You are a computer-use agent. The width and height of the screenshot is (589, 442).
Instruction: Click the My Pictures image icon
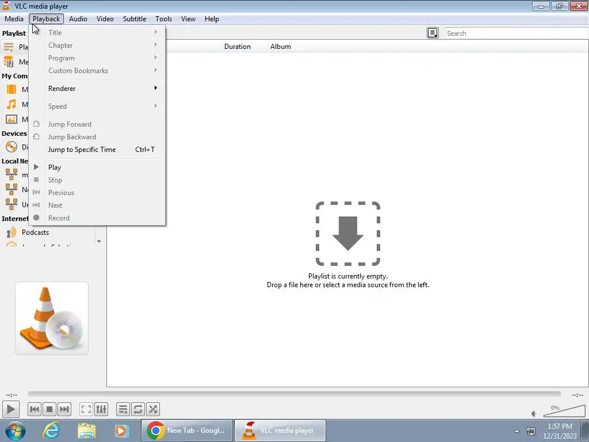click(12, 119)
